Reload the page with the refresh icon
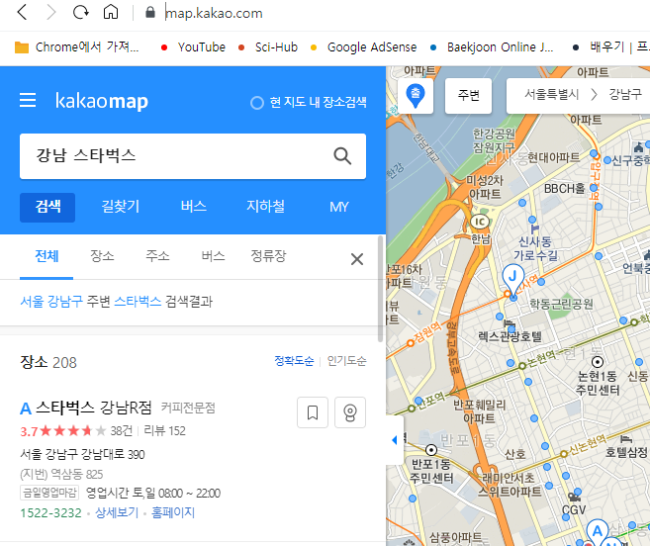The image size is (650, 546). pyautogui.click(x=80, y=13)
